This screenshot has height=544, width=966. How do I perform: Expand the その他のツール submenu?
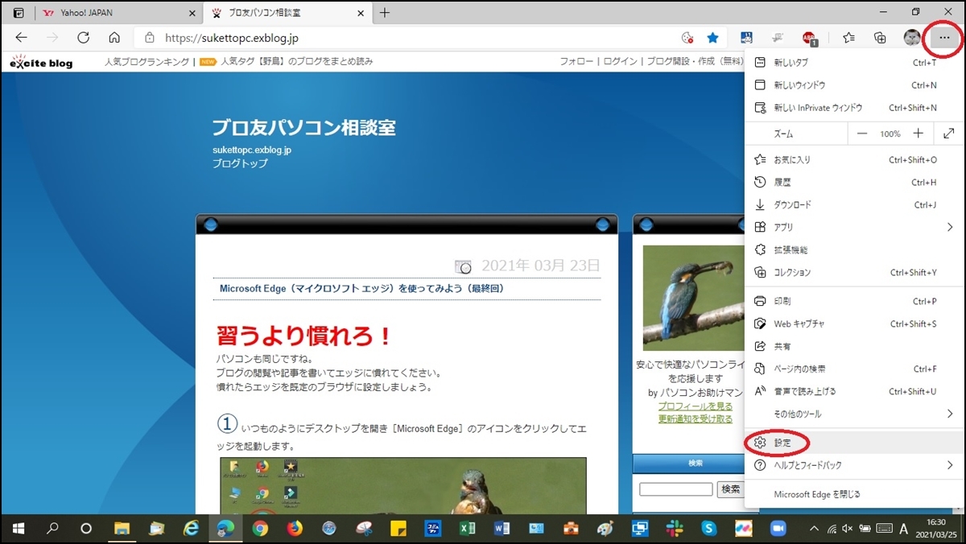pos(854,414)
